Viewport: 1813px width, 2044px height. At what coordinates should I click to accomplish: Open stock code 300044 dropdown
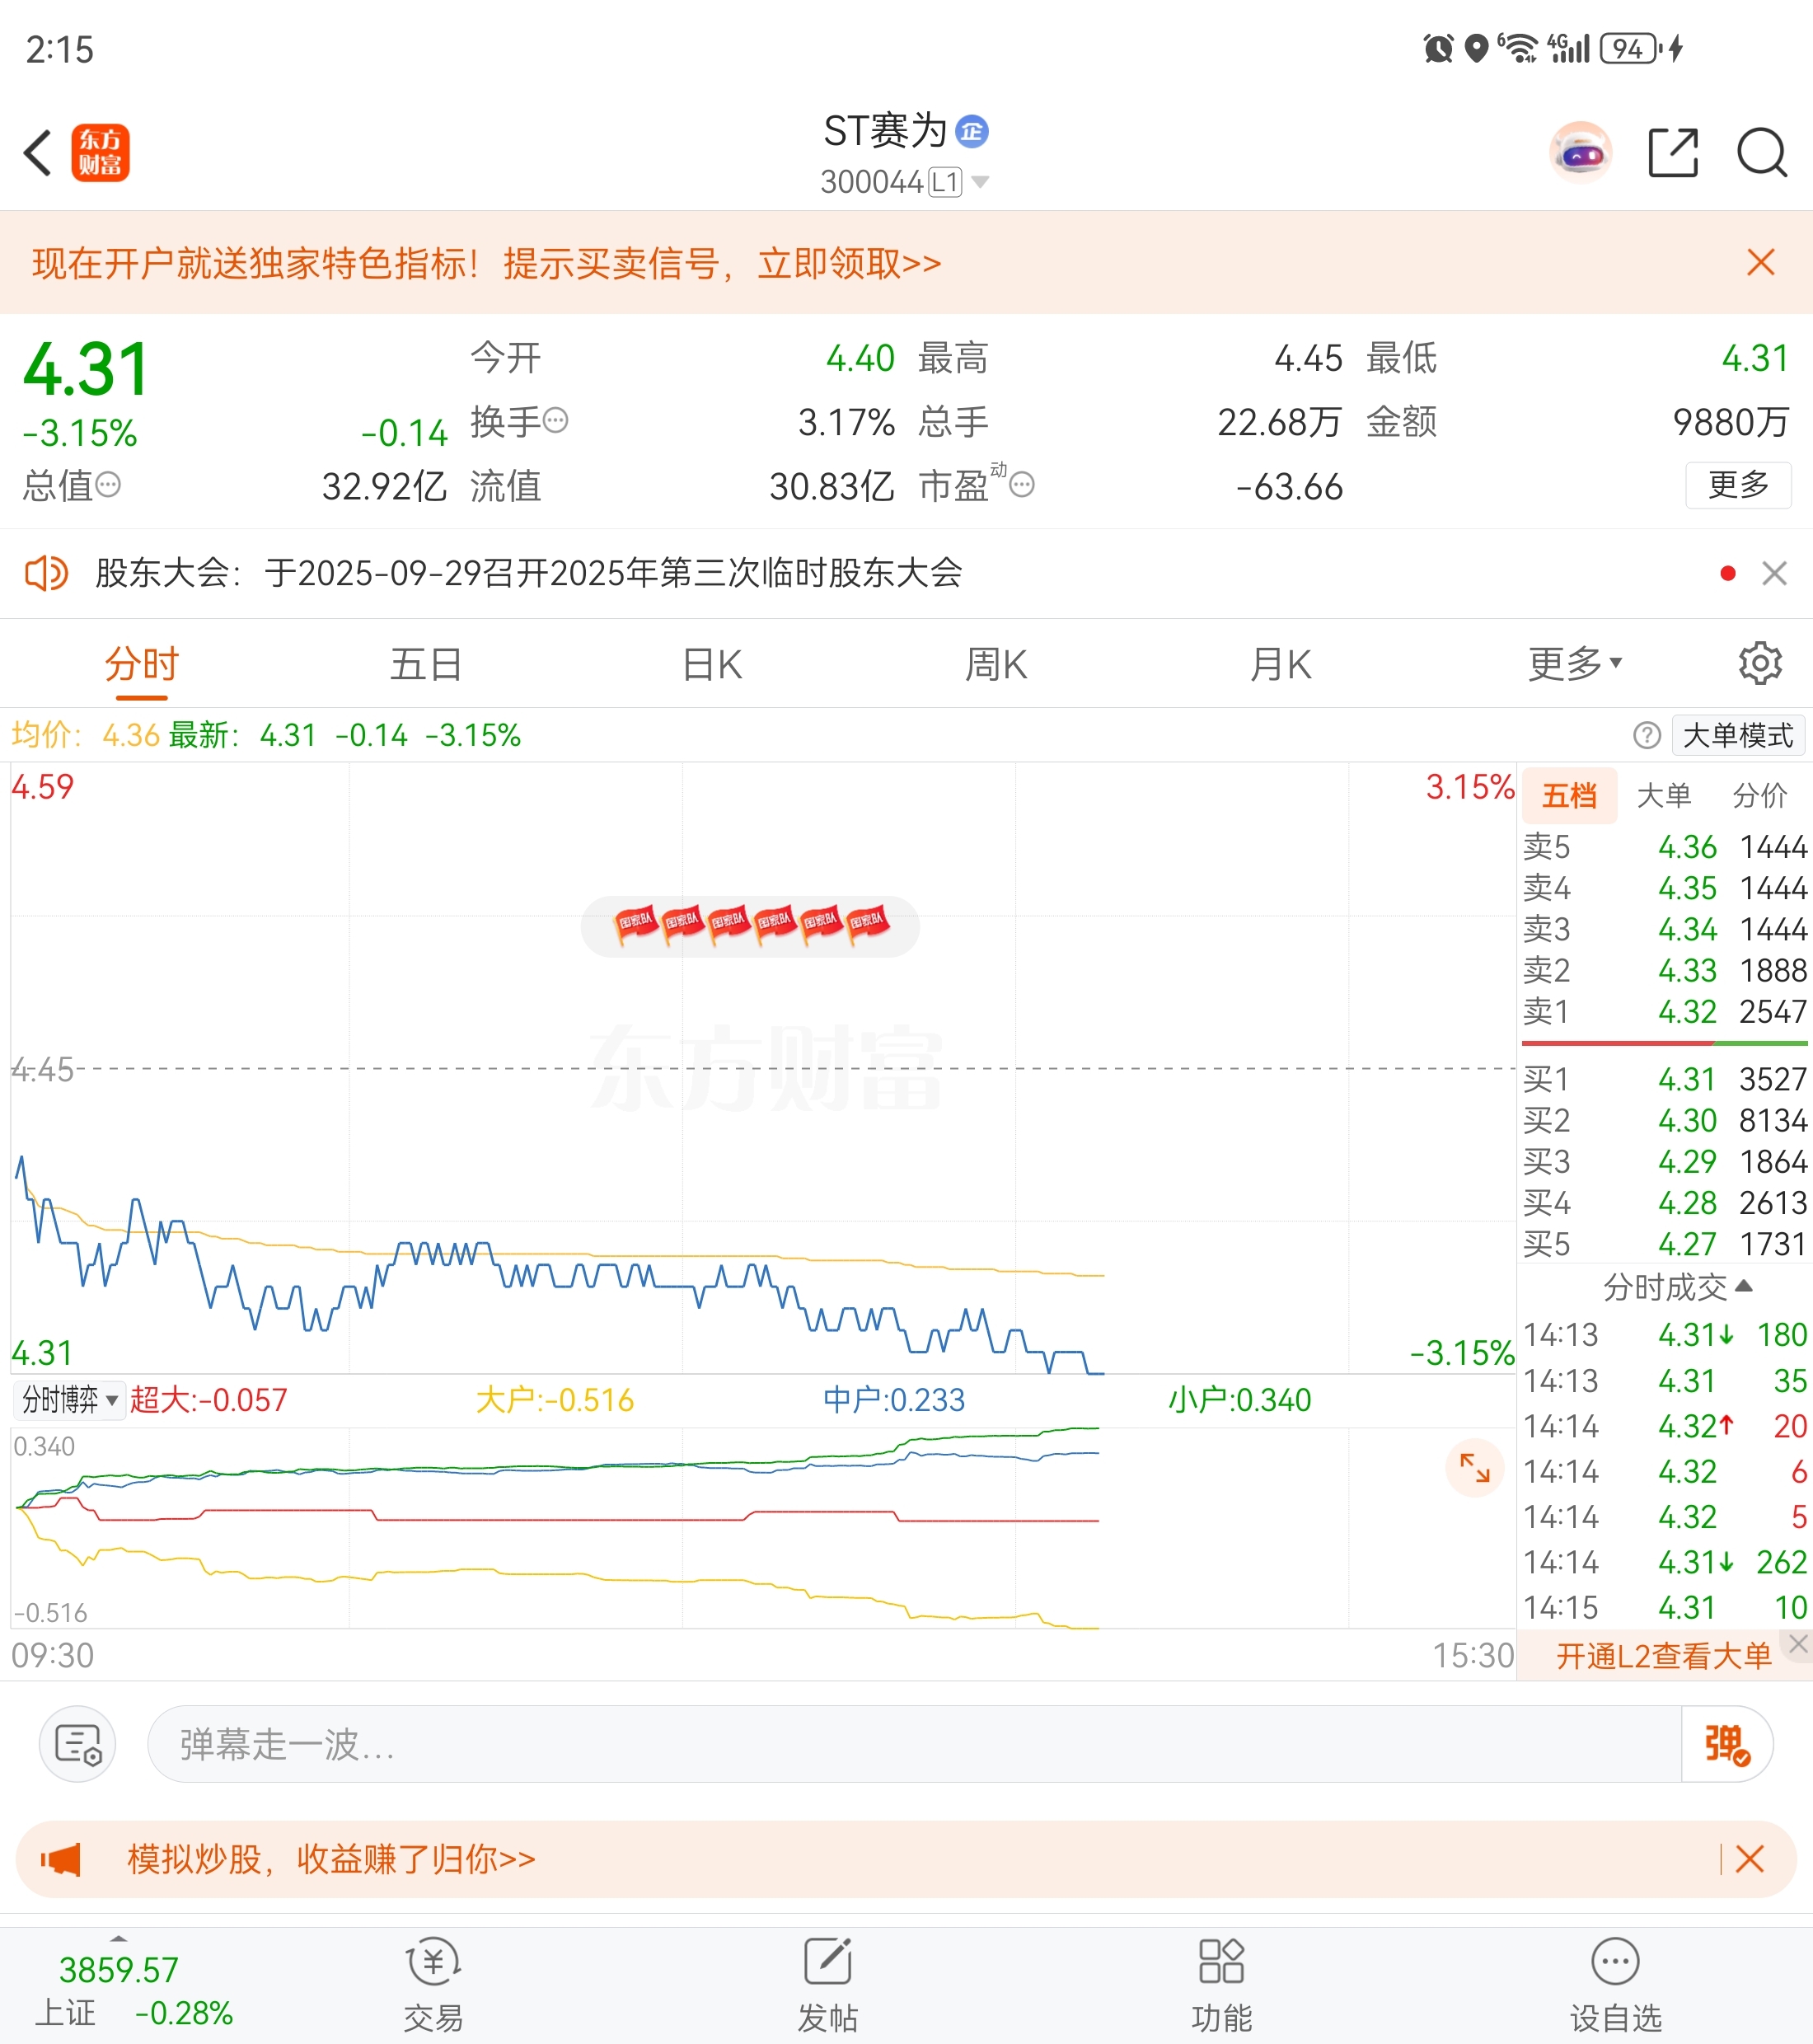pos(905,182)
